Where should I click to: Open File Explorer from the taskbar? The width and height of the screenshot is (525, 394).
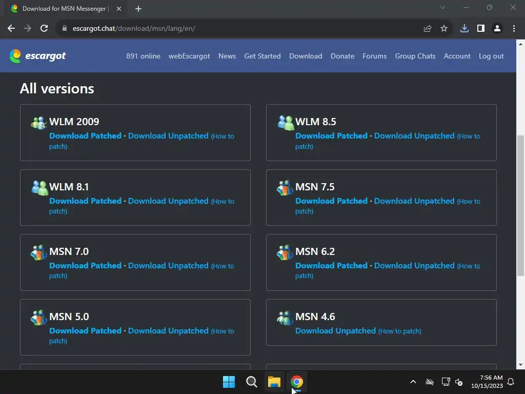point(274,382)
